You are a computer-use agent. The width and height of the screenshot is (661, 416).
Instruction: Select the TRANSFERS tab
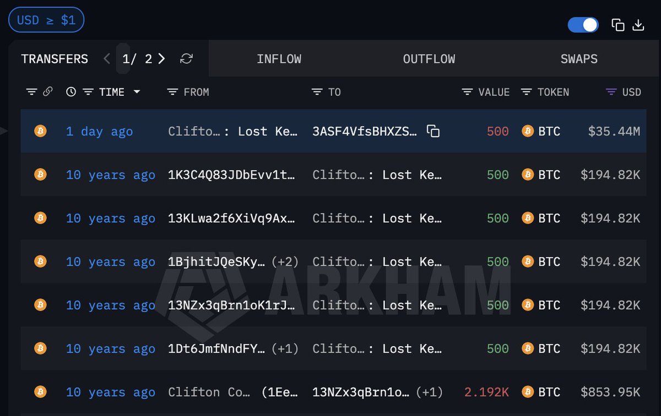(55, 59)
